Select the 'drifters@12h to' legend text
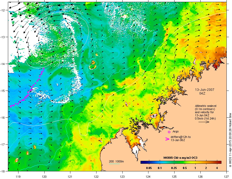 tap(181, 137)
